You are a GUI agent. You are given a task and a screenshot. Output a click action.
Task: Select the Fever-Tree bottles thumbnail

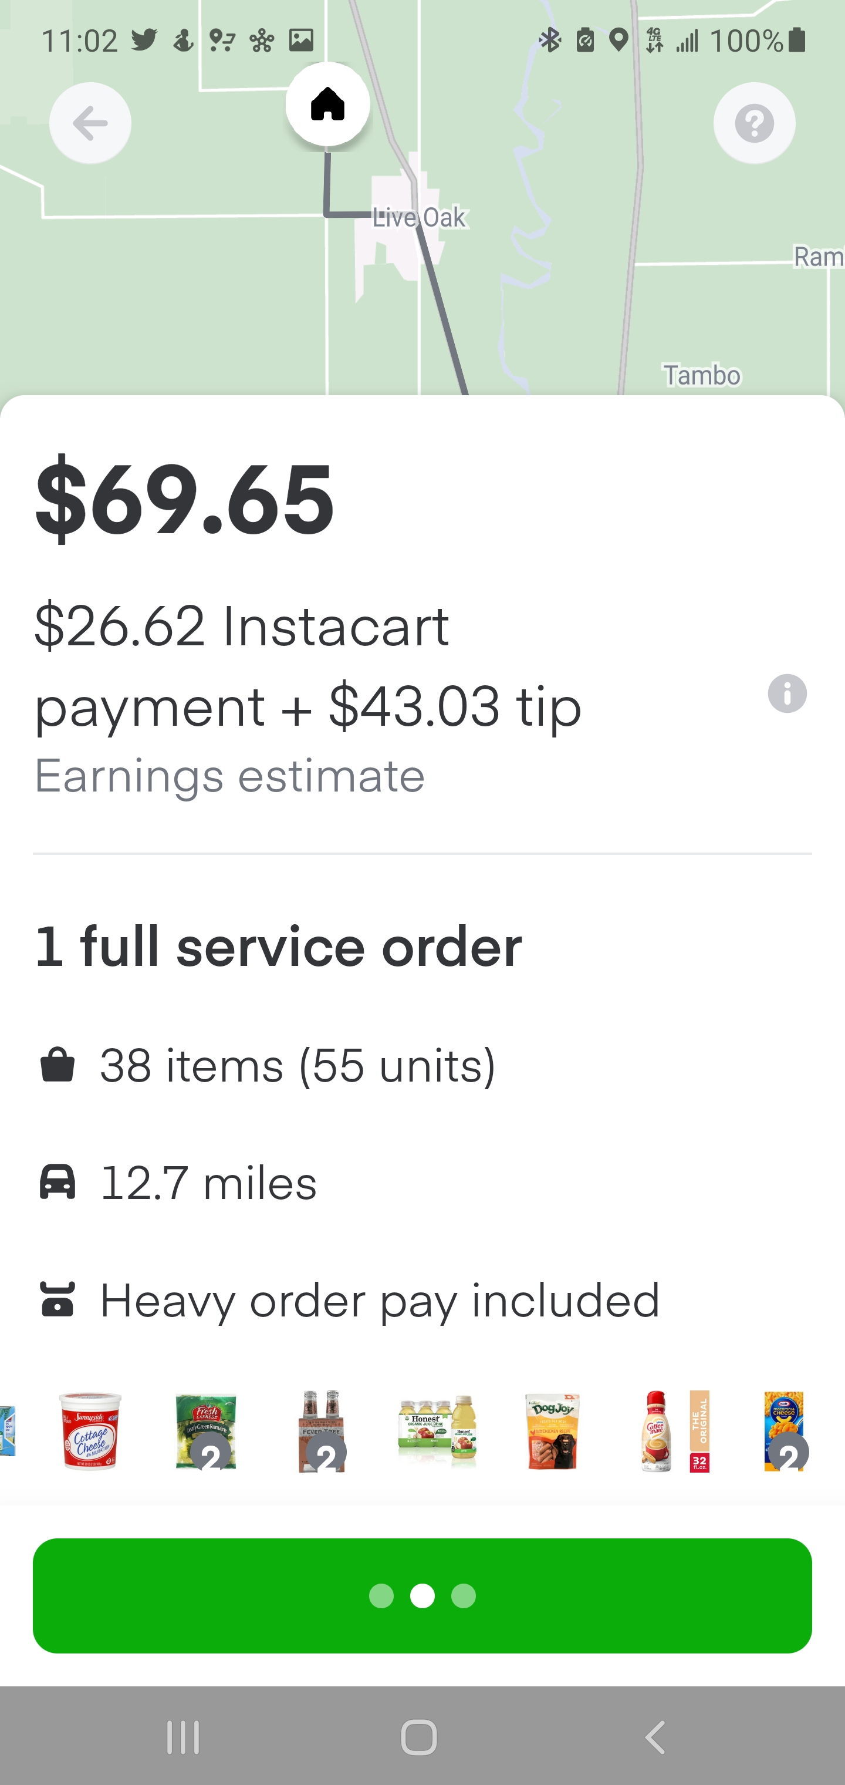[322, 1430]
